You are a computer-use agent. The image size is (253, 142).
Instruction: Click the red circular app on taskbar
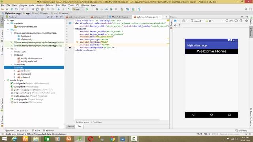tap(91, 139)
